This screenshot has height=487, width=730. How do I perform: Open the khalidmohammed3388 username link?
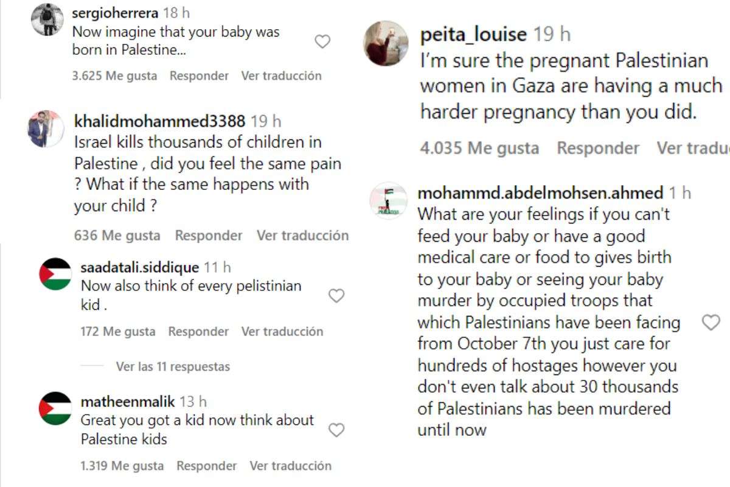coord(159,121)
